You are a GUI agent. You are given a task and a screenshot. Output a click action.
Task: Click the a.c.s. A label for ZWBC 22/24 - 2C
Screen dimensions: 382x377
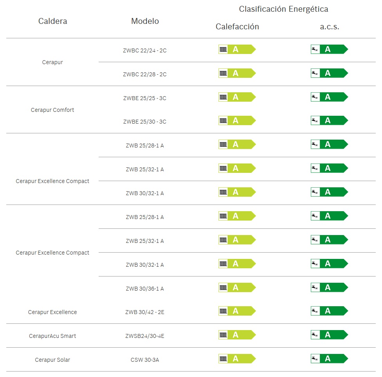click(x=330, y=49)
